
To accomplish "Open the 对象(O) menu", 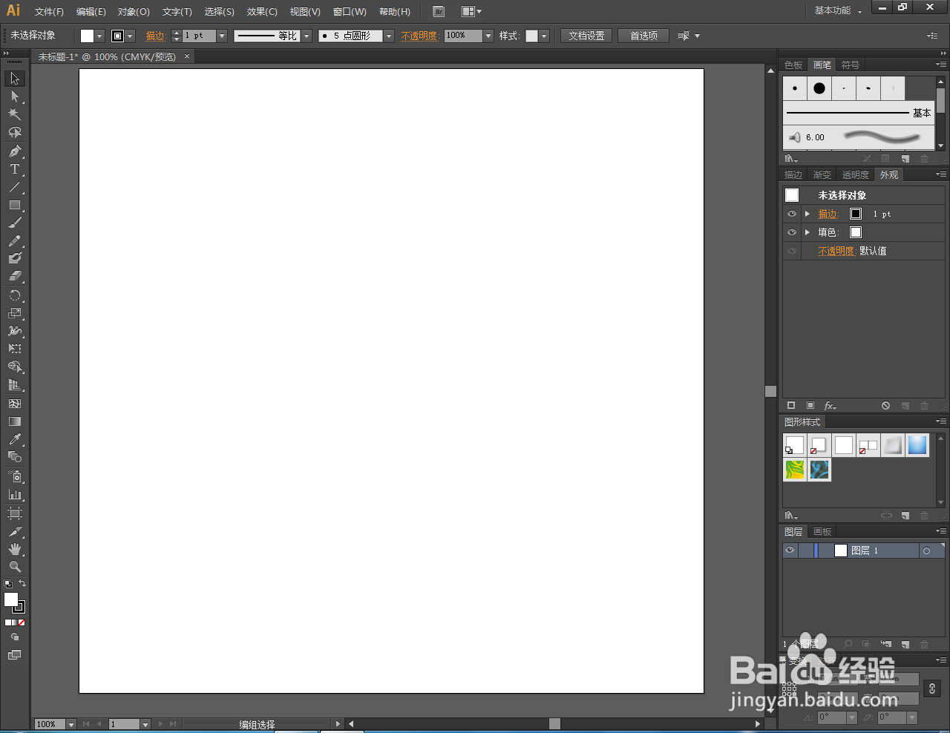I will 134,11.
